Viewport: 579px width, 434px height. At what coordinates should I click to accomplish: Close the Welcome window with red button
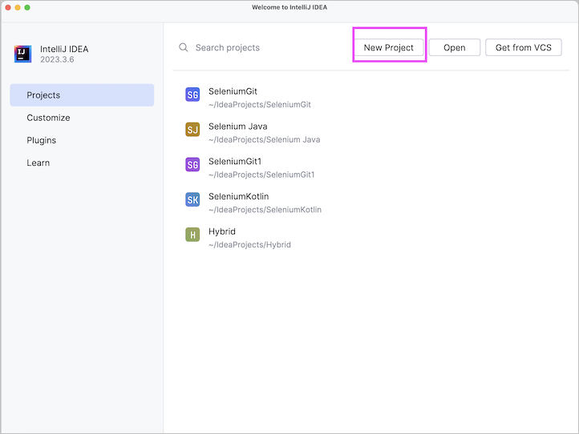click(x=6, y=7)
